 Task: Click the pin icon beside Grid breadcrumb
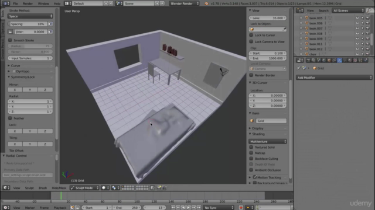tap(298, 68)
